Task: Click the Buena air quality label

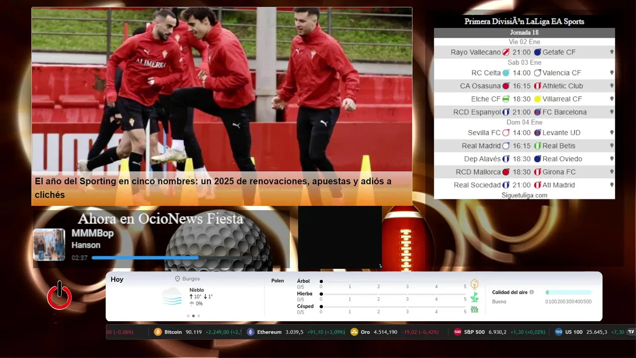Action: [x=499, y=302]
